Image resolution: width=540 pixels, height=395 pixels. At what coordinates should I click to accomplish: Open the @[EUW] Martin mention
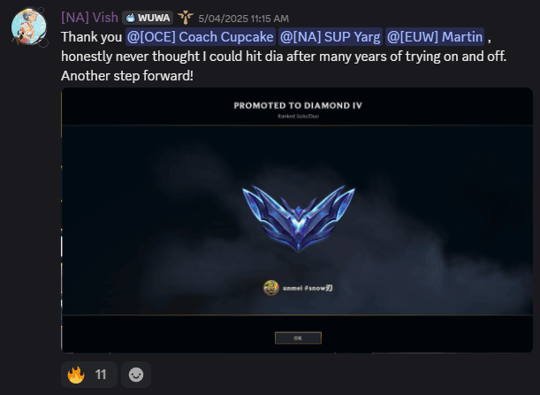[435, 37]
